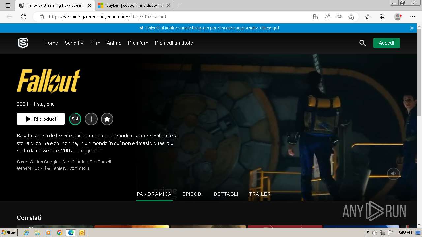Viewport: 422px width, 237px height.
Task: Open the Edge tab actions menu icon
Action: 8,5
